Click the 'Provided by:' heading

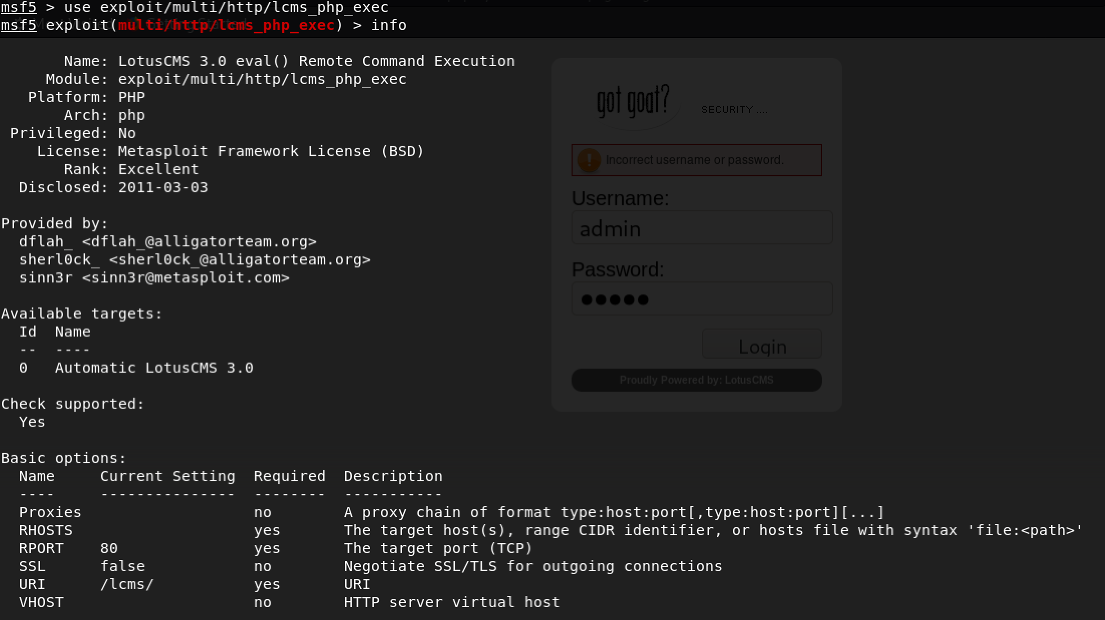tap(55, 223)
